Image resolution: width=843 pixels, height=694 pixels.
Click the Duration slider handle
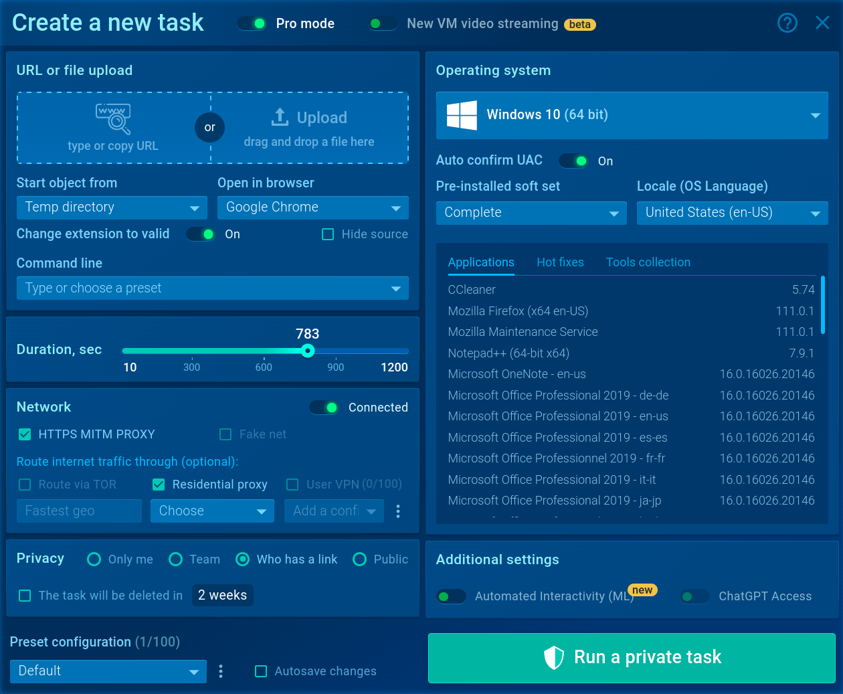tap(308, 351)
